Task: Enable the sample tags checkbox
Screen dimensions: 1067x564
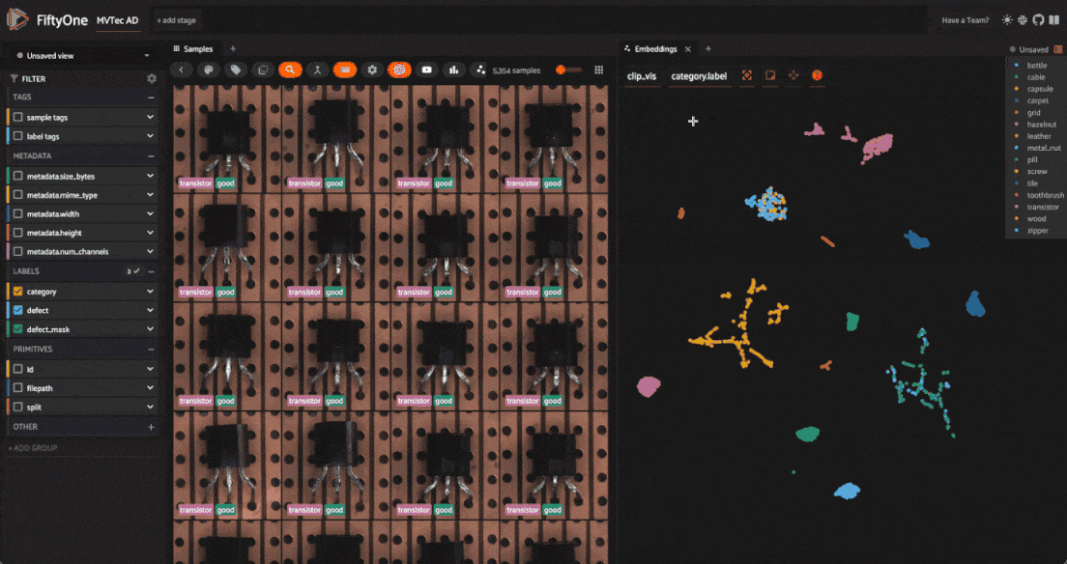Action: tap(18, 117)
